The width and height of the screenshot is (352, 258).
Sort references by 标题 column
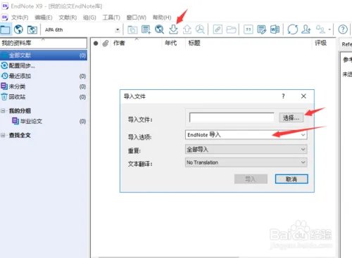(194, 43)
